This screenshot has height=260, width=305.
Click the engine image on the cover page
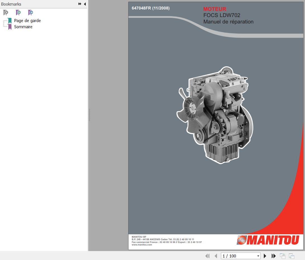(x=215, y=115)
